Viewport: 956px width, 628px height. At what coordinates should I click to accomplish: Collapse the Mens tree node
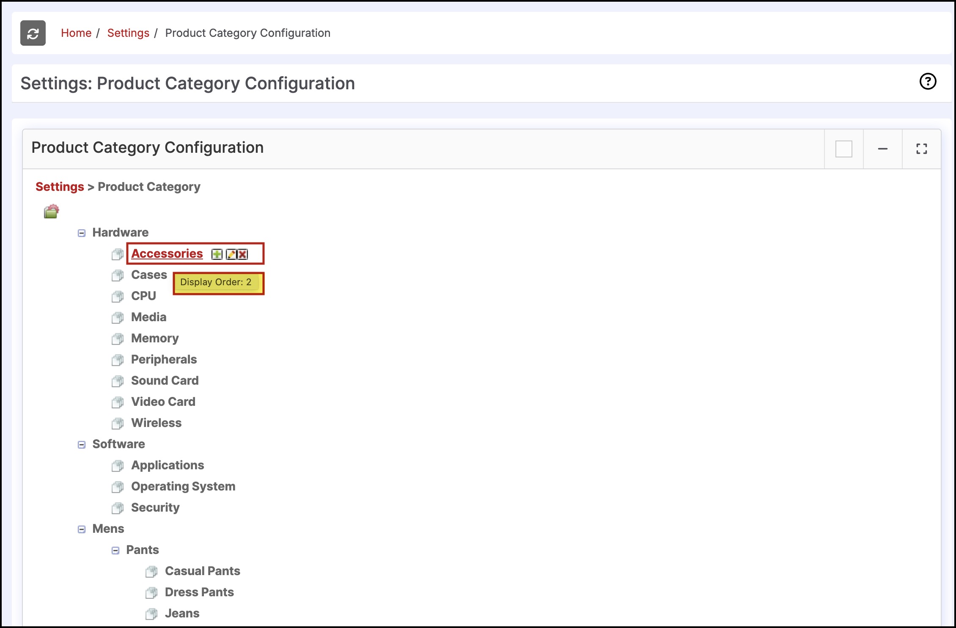82,529
